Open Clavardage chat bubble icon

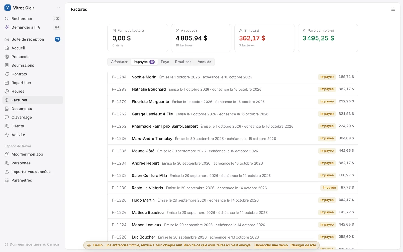(7, 117)
